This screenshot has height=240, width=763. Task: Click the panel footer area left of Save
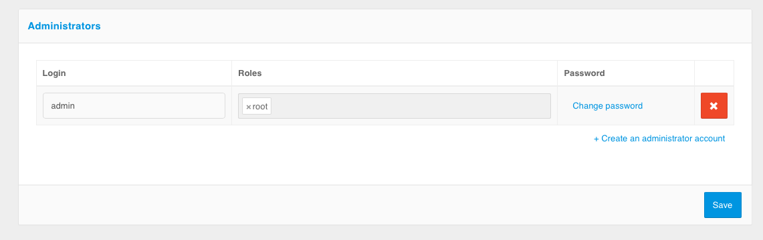[360, 205]
